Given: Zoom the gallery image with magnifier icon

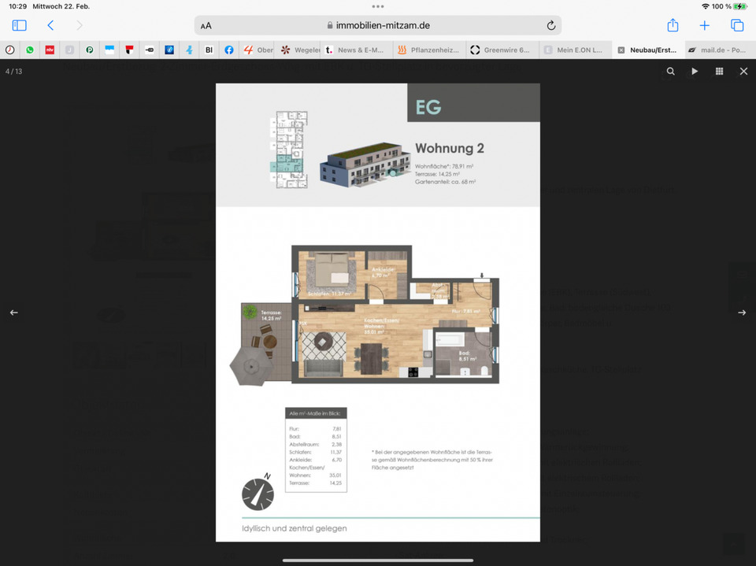Looking at the screenshot, I should coord(670,71).
